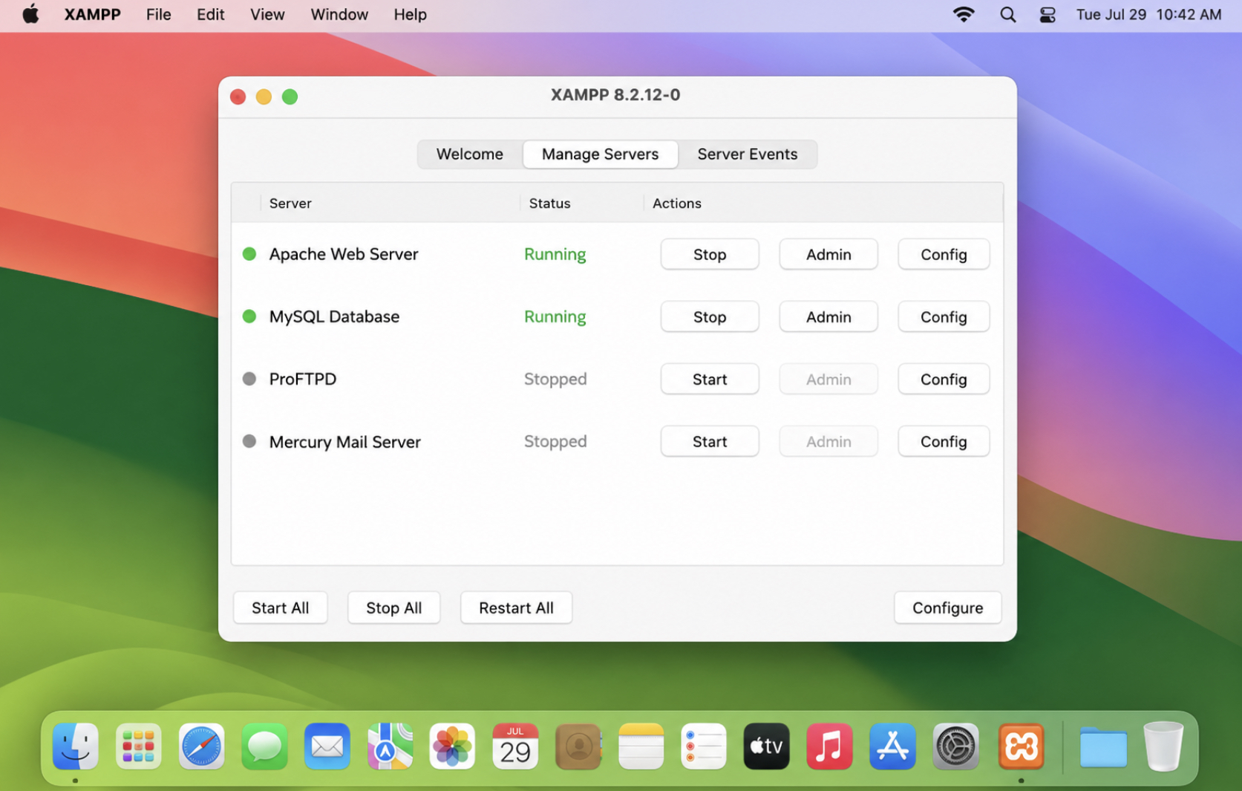The height and width of the screenshot is (791, 1242).
Task: Open the Apple menu
Action: click(x=30, y=14)
